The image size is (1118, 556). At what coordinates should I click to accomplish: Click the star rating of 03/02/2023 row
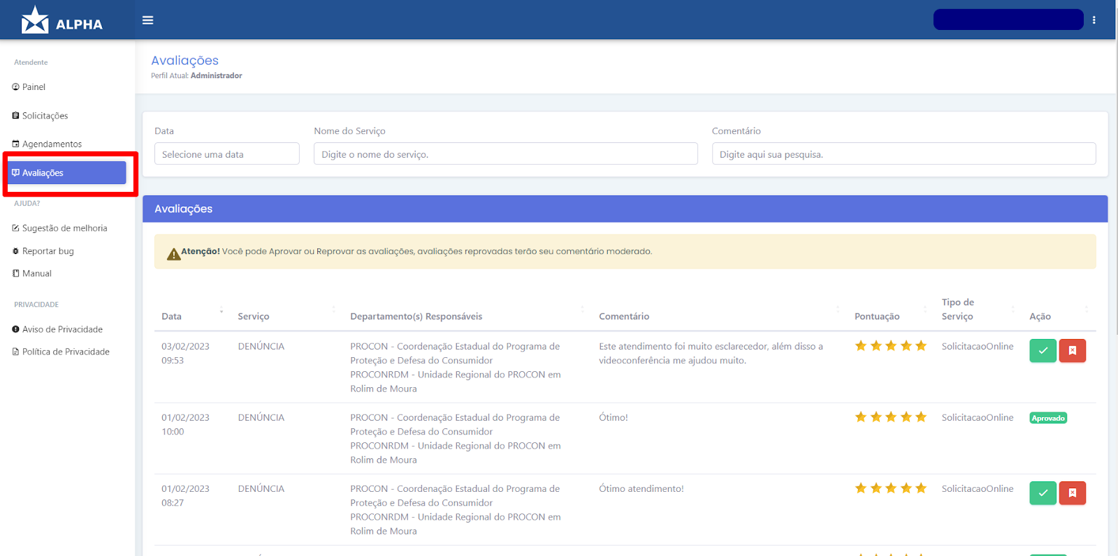coord(891,346)
